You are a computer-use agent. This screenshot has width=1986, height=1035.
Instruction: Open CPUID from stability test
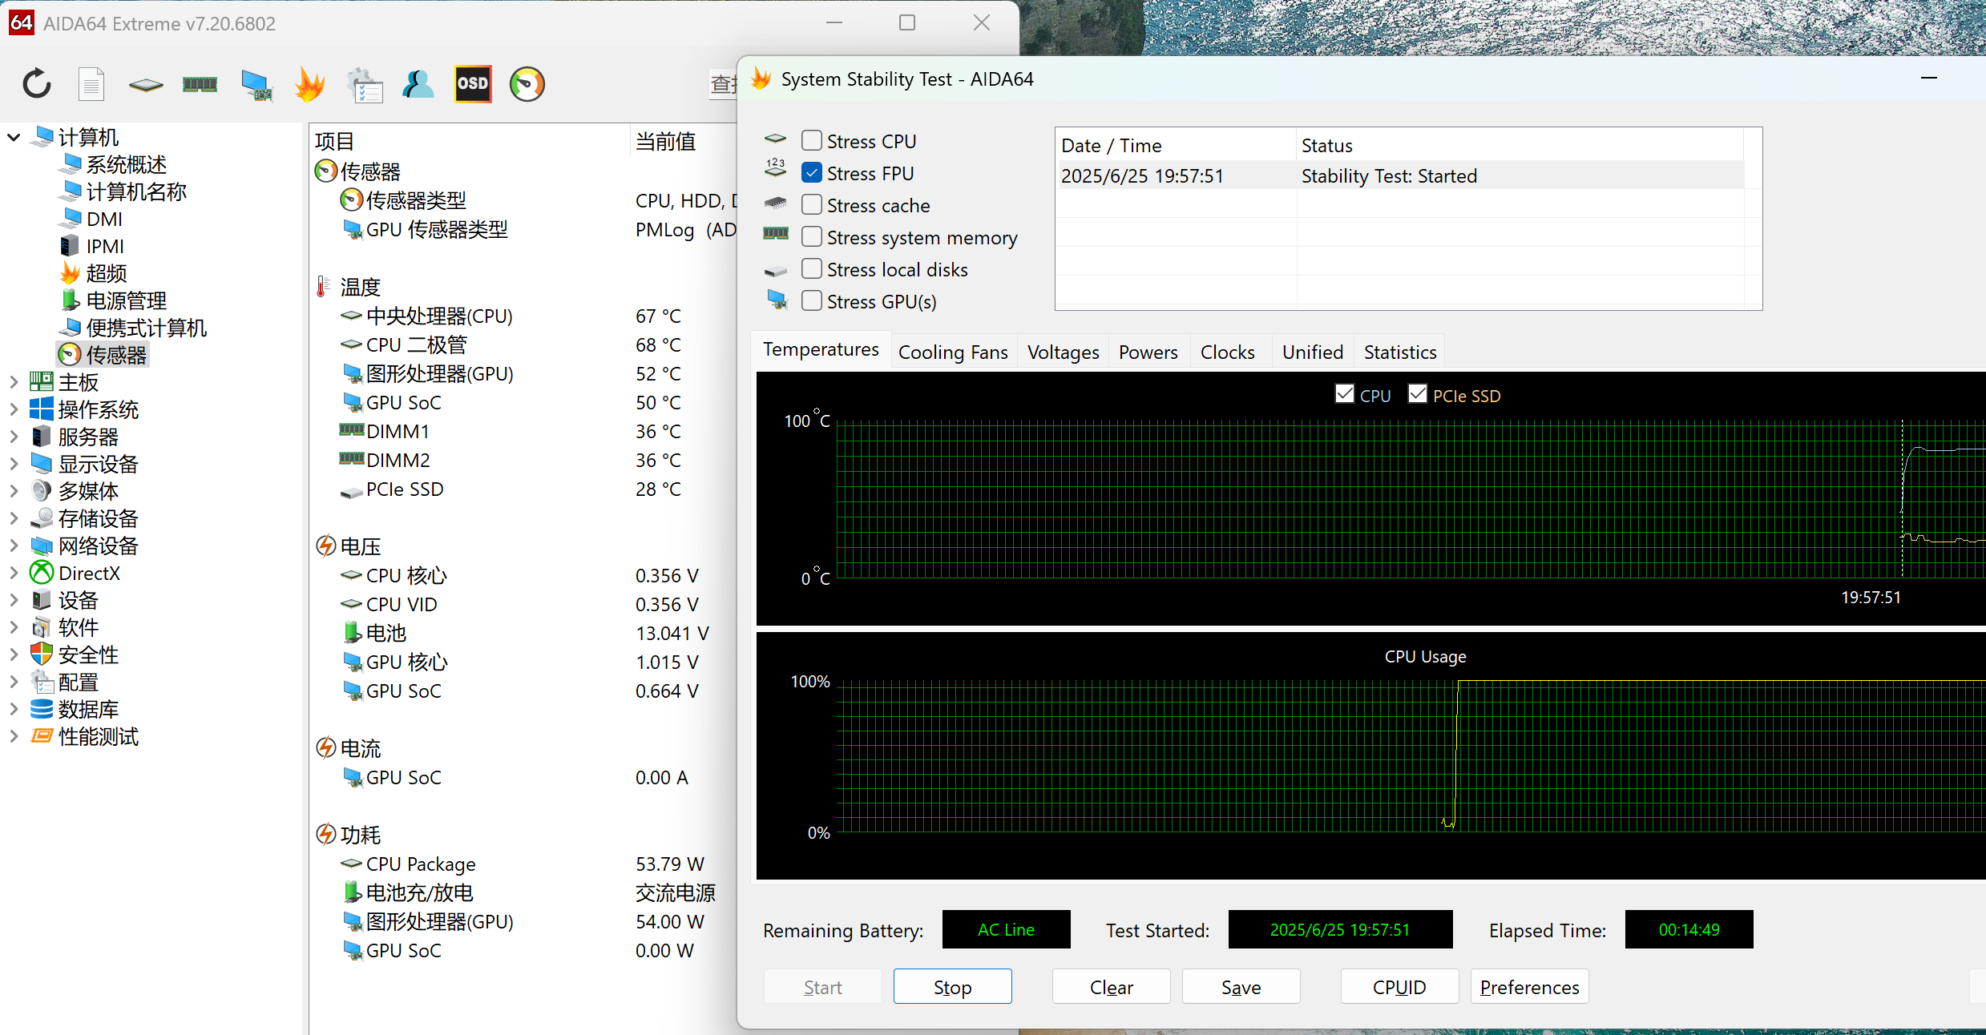coord(1399,987)
